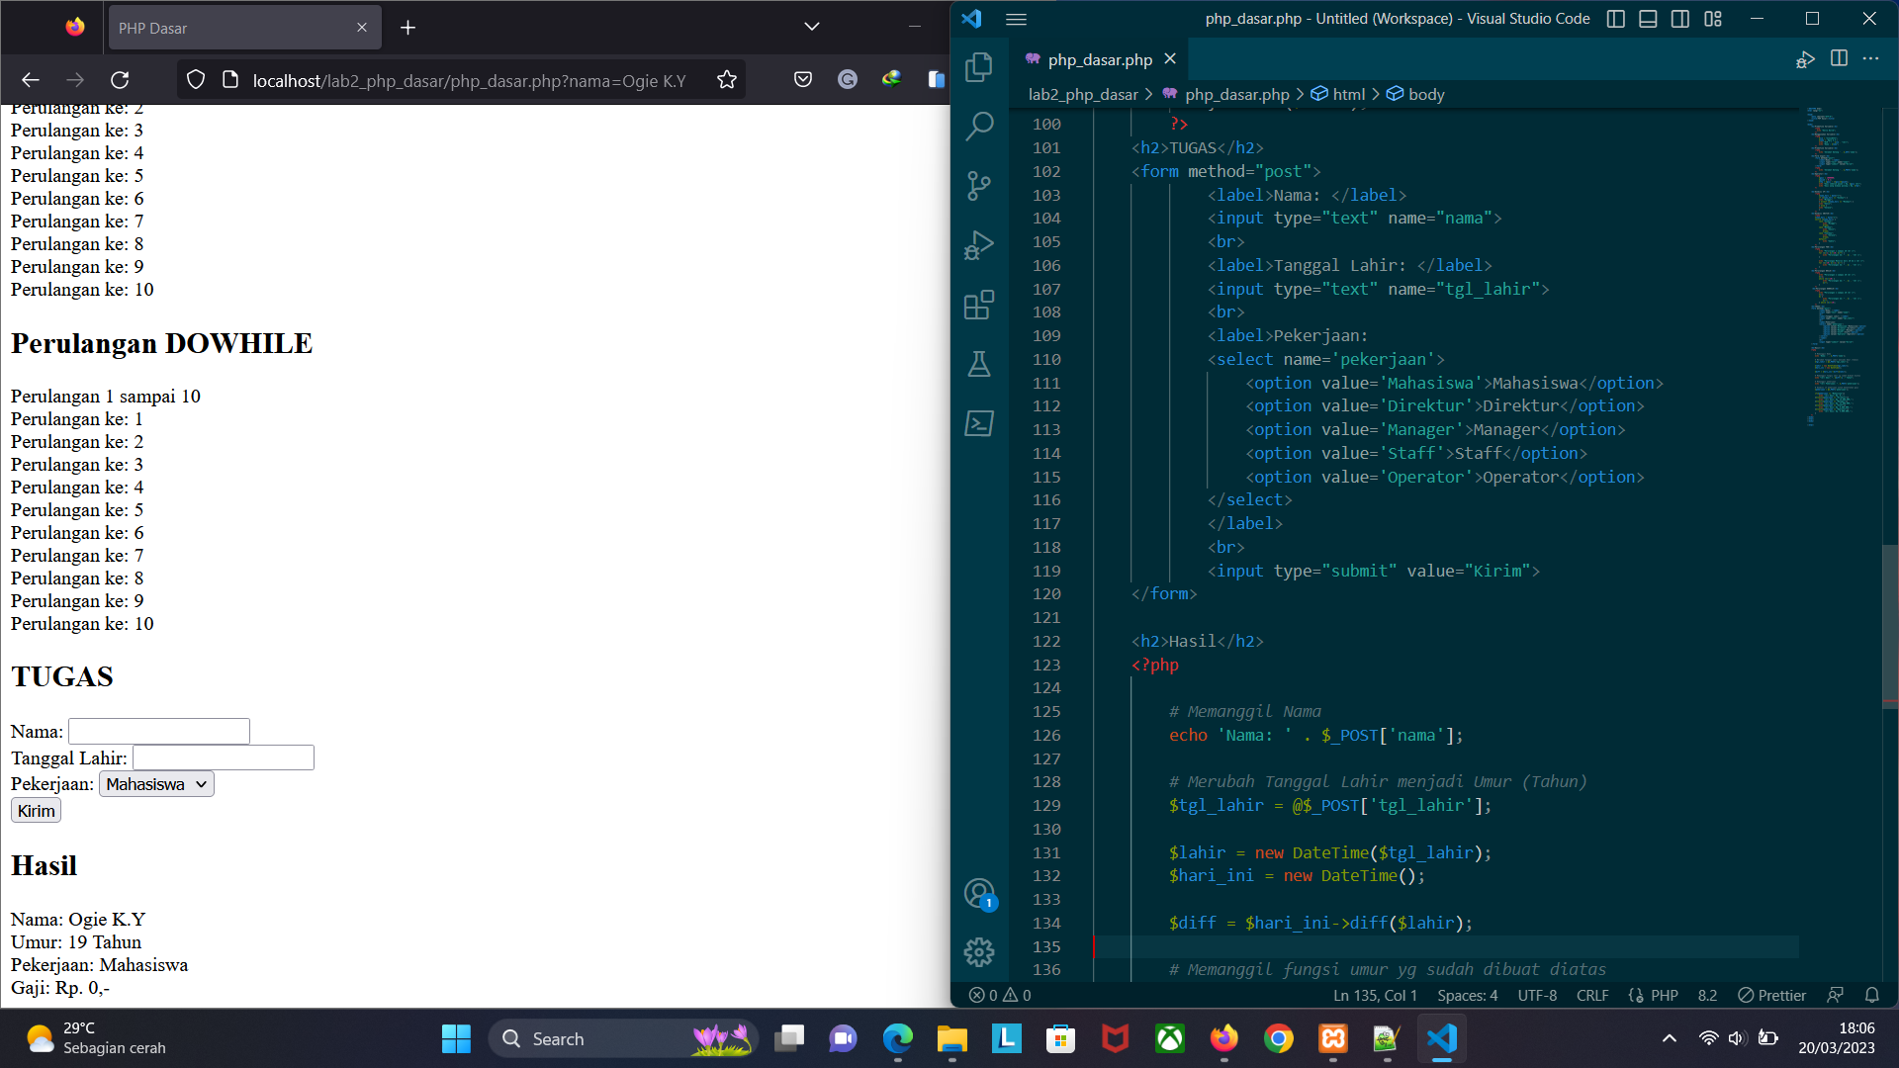
Task: Open the Pekerjaan dropdown showing Mahasiswa
Action: point(155,783)
